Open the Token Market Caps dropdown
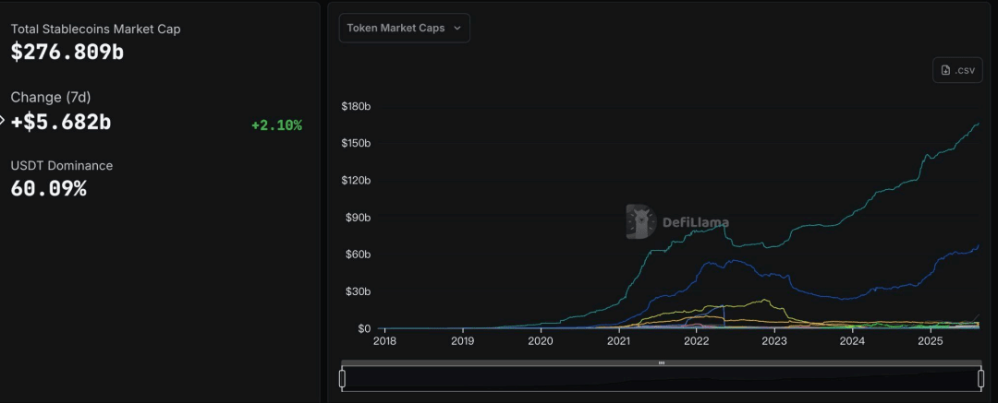The height and width of the screenshot is (403, 998). pyautogui.click(x=405, y=28)
